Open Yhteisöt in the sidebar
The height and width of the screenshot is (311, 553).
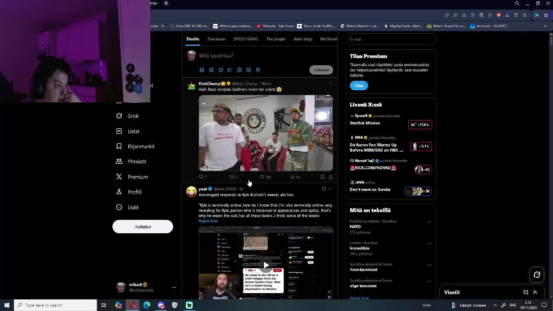[131, 162]
